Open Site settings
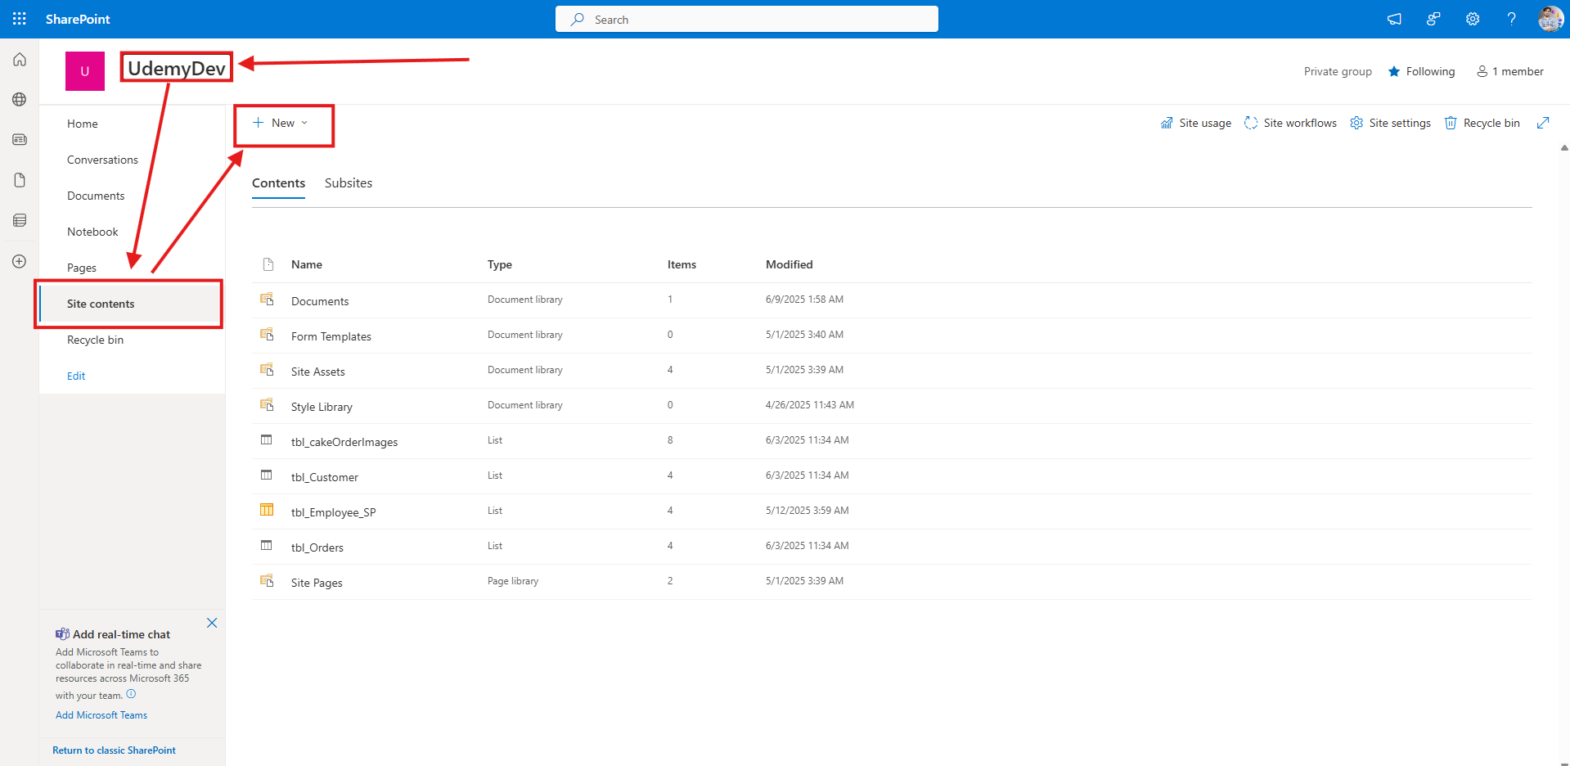Viewport: 1570px width, 766px height. 1390,123
